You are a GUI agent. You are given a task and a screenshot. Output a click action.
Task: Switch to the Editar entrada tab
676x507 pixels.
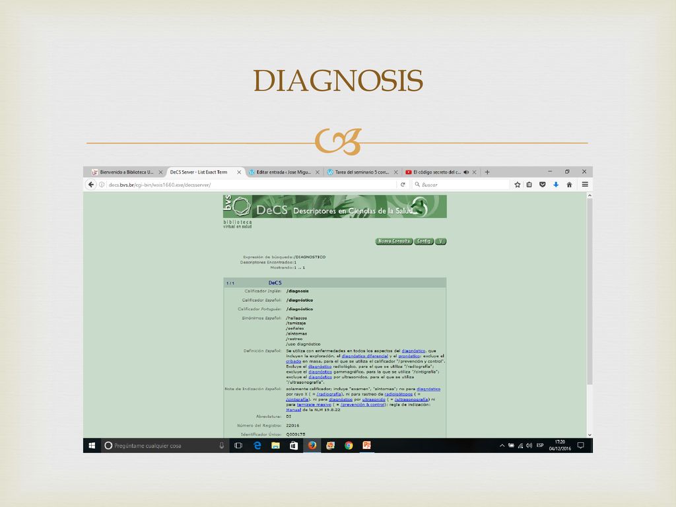(x=284, y=172)
